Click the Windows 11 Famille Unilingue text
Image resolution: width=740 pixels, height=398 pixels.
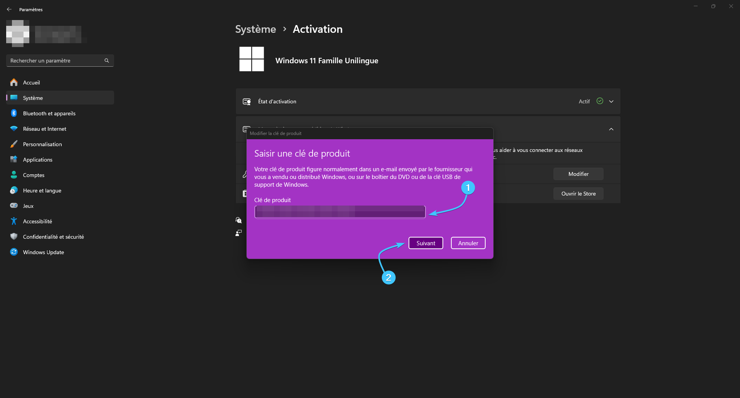327,61
